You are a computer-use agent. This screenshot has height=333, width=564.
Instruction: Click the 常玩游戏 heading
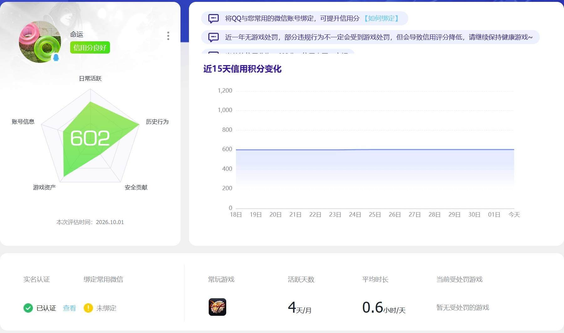[221, 279]
